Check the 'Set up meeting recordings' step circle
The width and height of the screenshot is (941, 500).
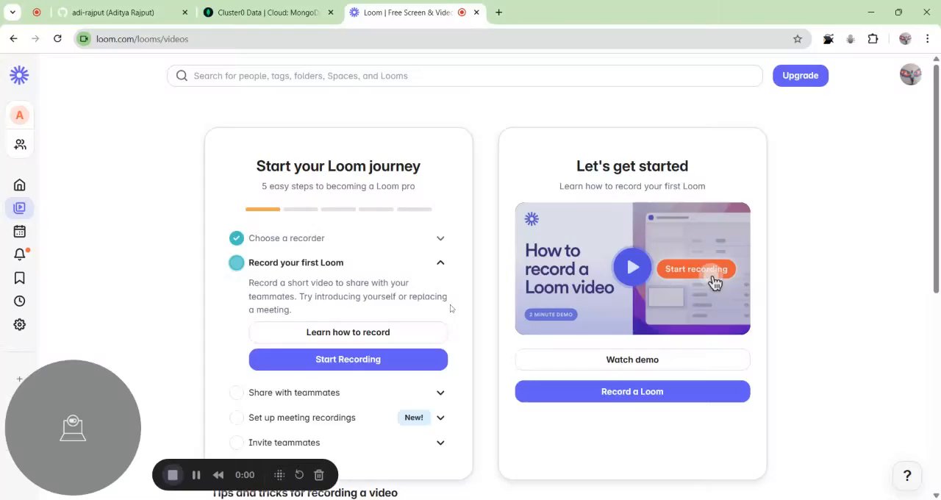[x=236, y=418]
